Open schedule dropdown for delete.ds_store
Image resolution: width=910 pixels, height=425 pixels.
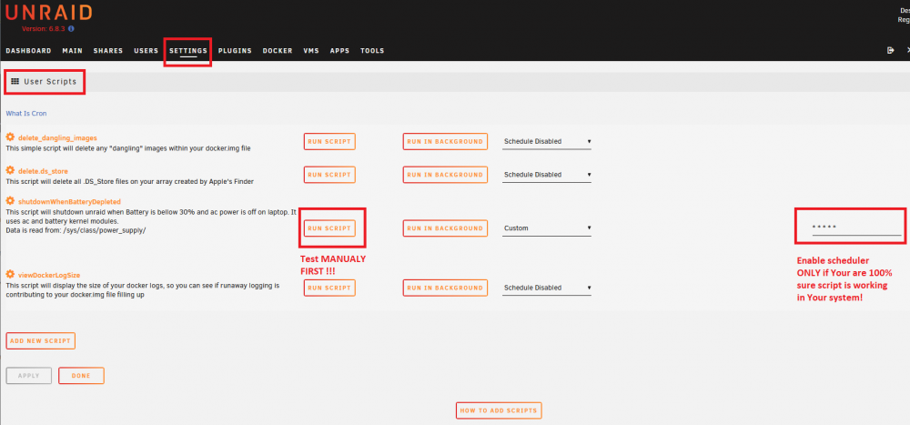547,175
